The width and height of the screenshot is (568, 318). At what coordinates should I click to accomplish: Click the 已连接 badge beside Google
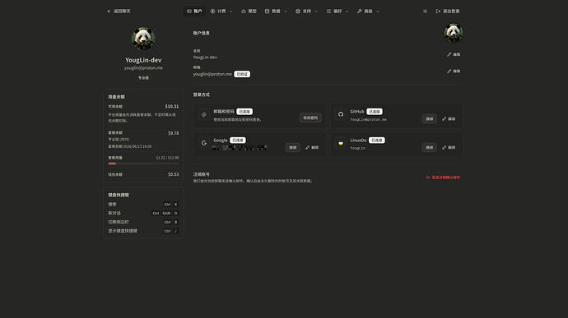(238, 140)
